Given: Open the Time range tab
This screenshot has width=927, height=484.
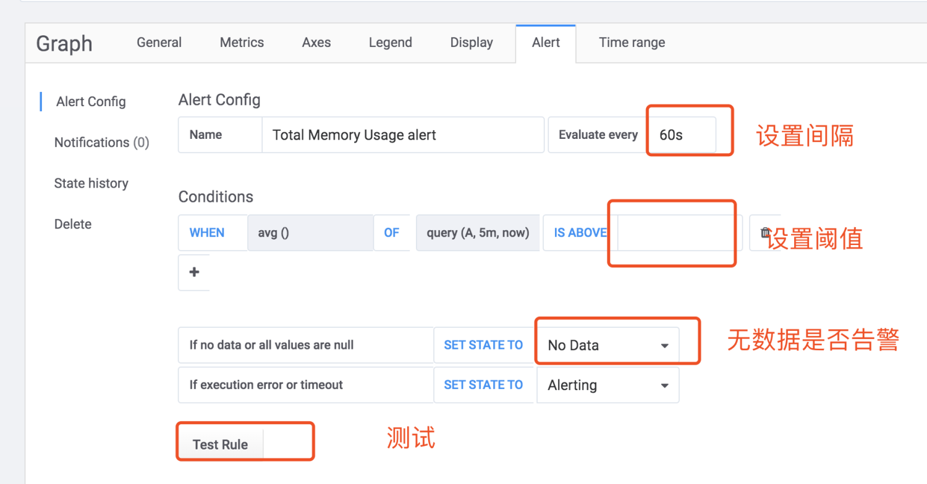Looking at the screenshot, I should [632, 43].
